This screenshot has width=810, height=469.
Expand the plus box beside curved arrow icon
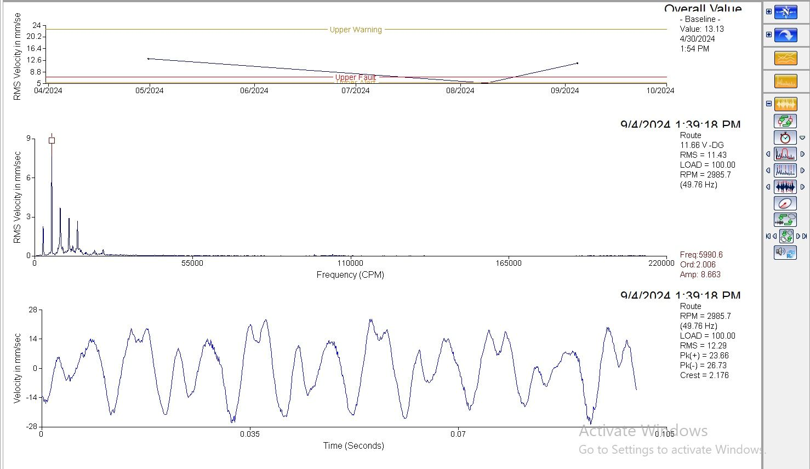[x=769, y=35]
